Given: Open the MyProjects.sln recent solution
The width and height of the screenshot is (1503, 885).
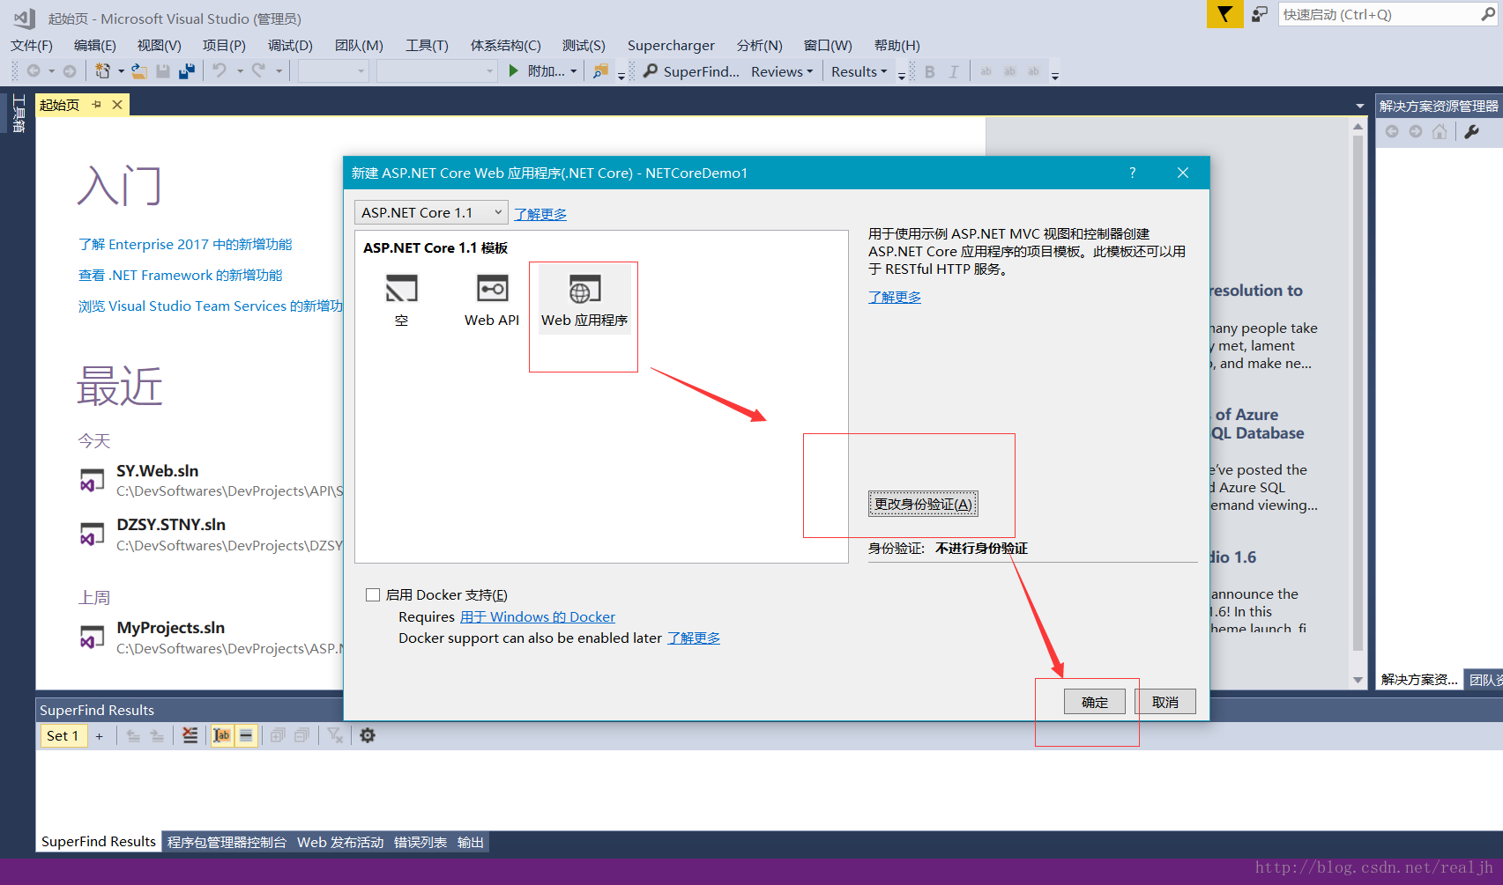Looking at the screenshot, I should coord(171,628).
